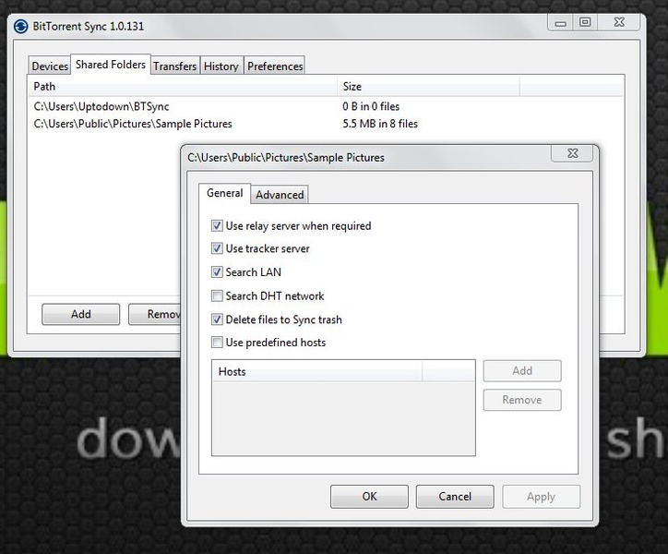
Task: Switch to the Advanced tab in folder dialog
Action: [x=280, y=195]
